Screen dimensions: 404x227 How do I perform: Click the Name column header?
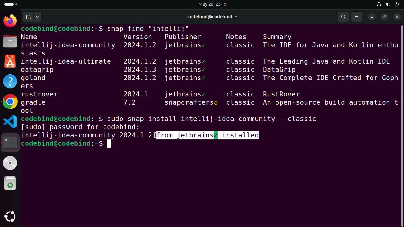(x=29, y=37)
